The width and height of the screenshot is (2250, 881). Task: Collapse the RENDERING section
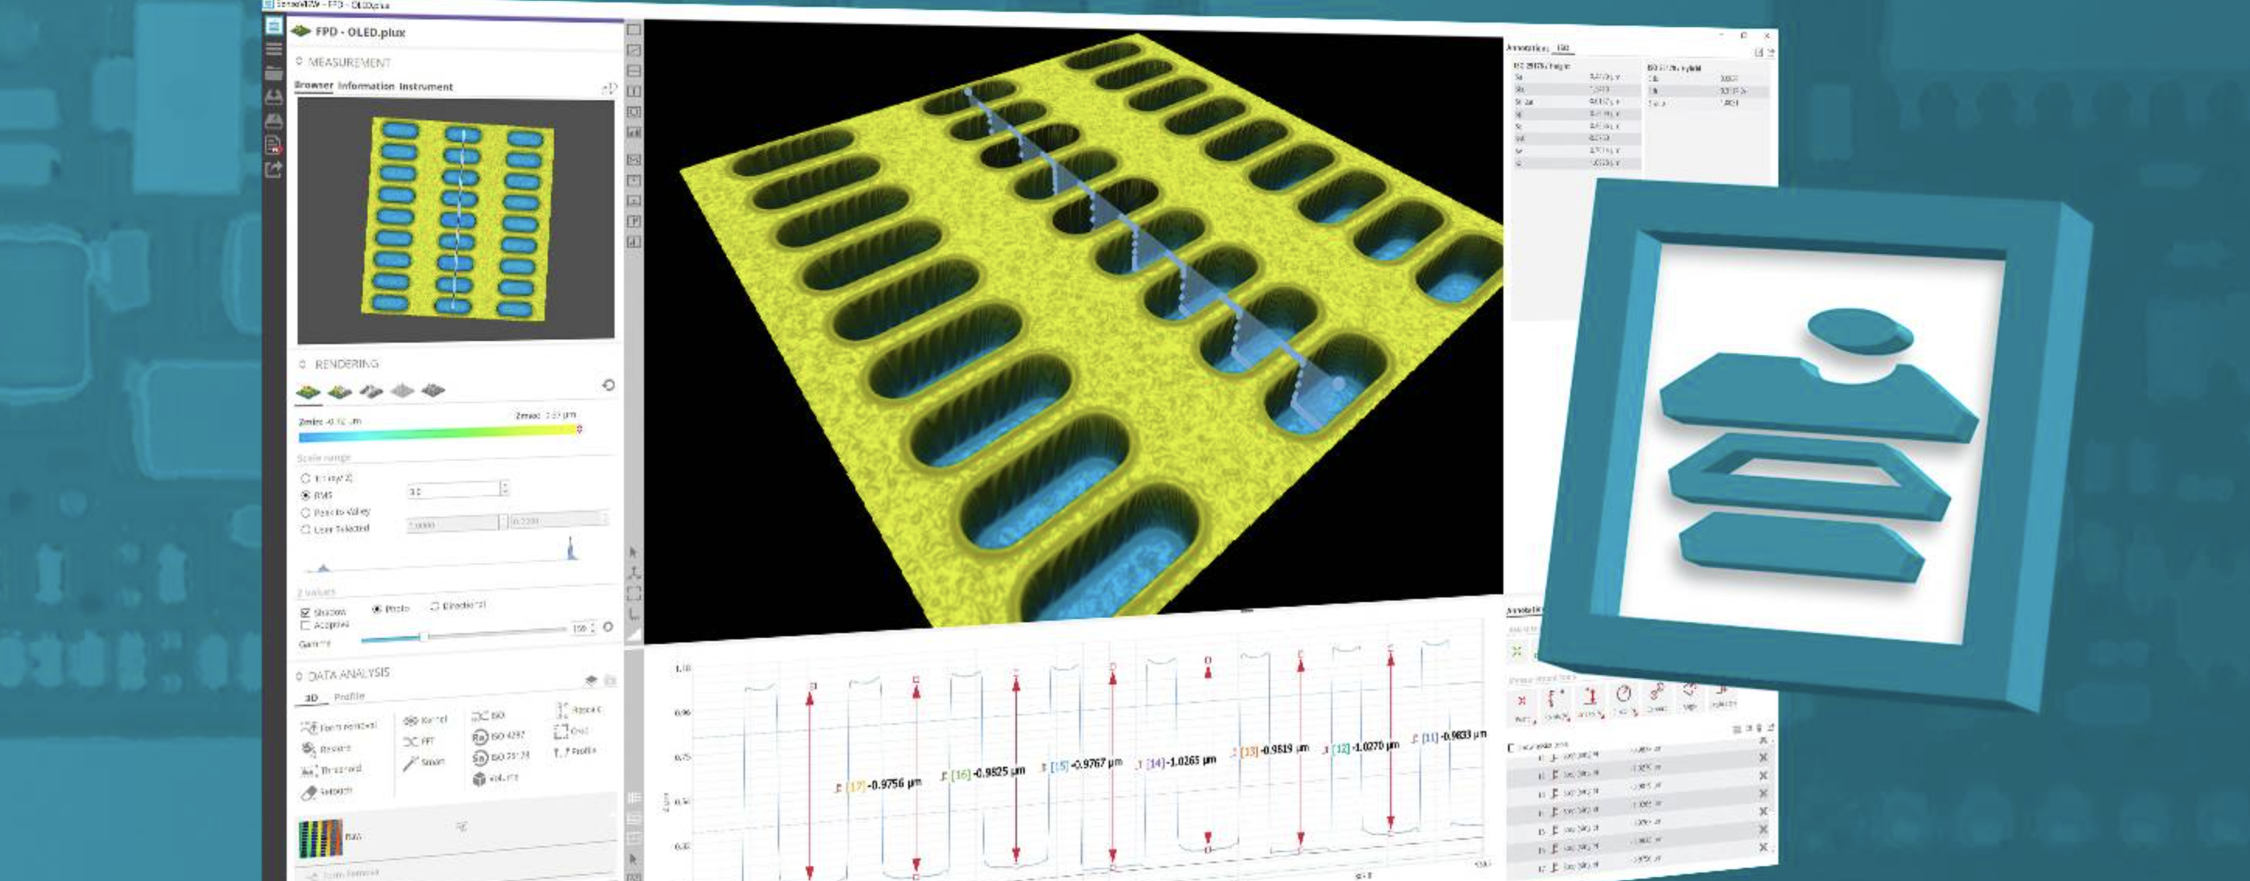302,364
